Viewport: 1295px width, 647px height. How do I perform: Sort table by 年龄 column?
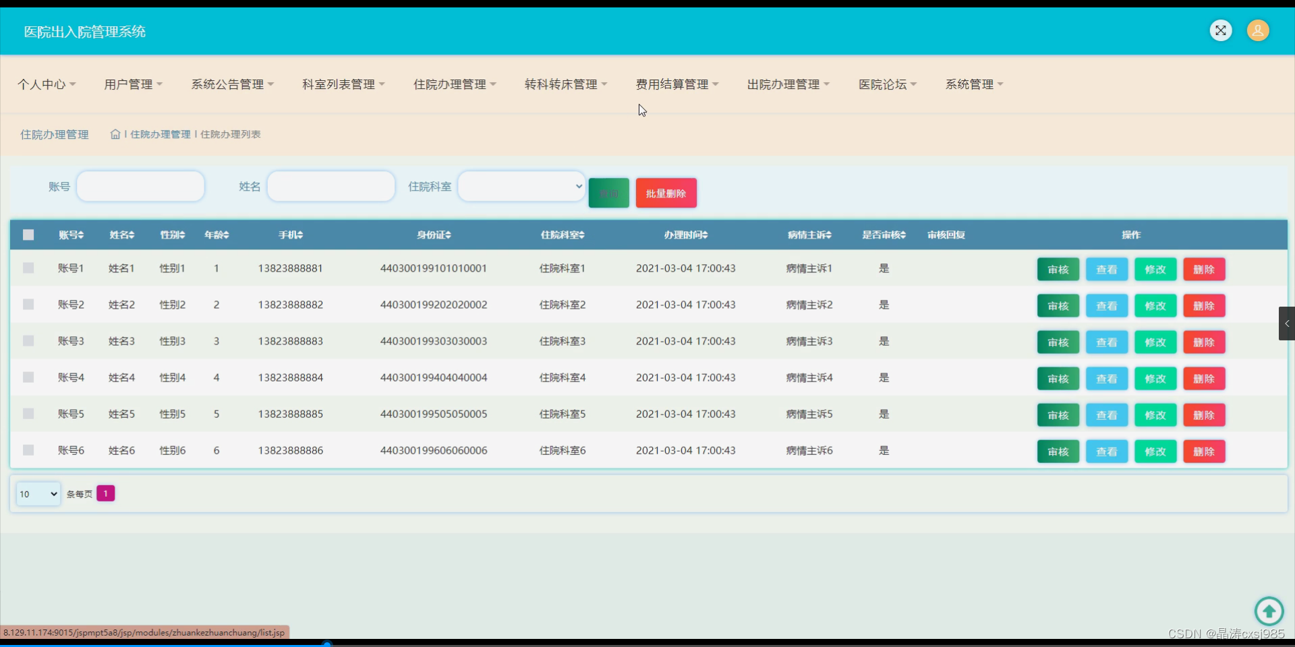tap(217, 235)
